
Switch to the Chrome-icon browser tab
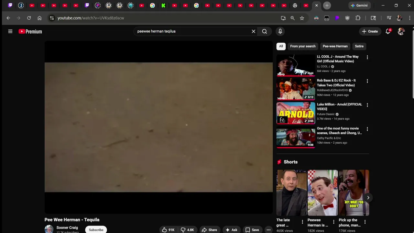pos(295,6)
